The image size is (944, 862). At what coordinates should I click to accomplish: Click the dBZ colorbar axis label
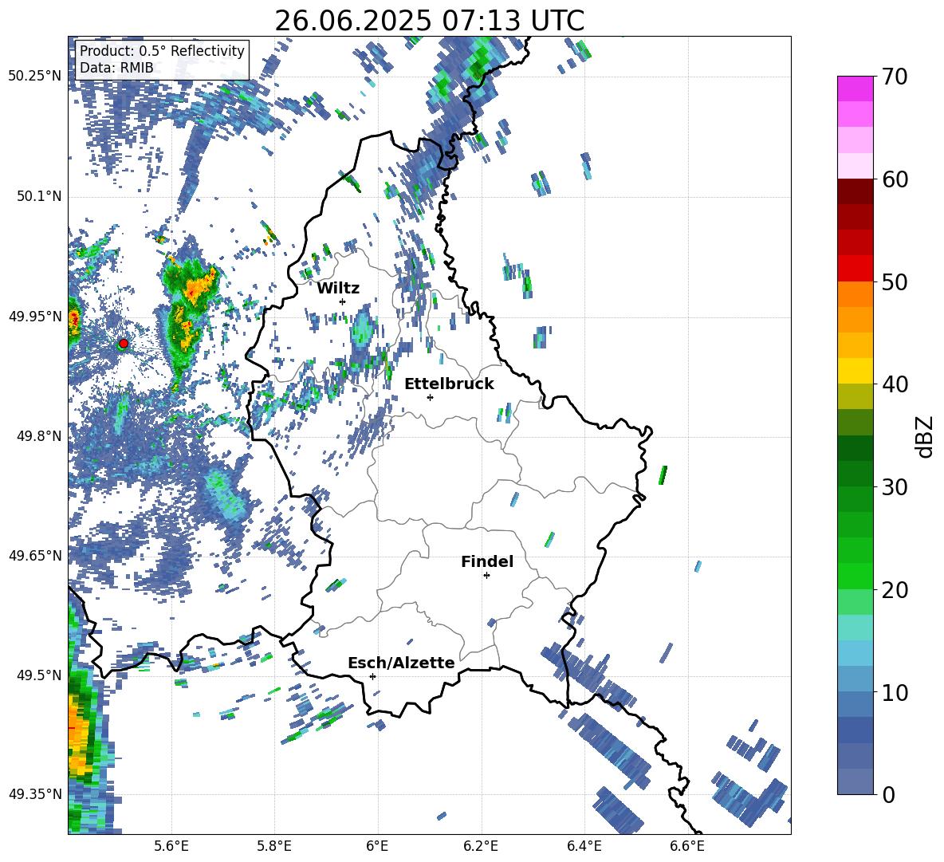(926, 436)
